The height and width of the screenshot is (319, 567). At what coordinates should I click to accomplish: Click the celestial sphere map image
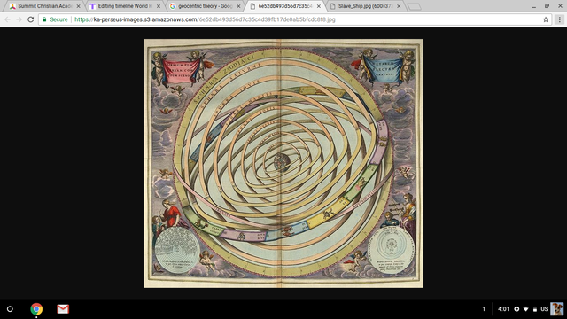pos(283,163)
